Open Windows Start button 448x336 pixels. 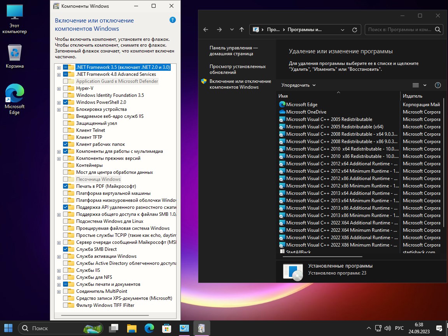click(8, 328)
